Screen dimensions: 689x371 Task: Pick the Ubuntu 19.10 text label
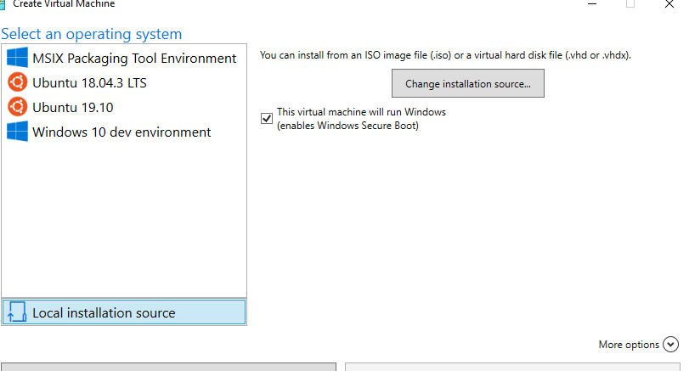[x=72, y=107]
